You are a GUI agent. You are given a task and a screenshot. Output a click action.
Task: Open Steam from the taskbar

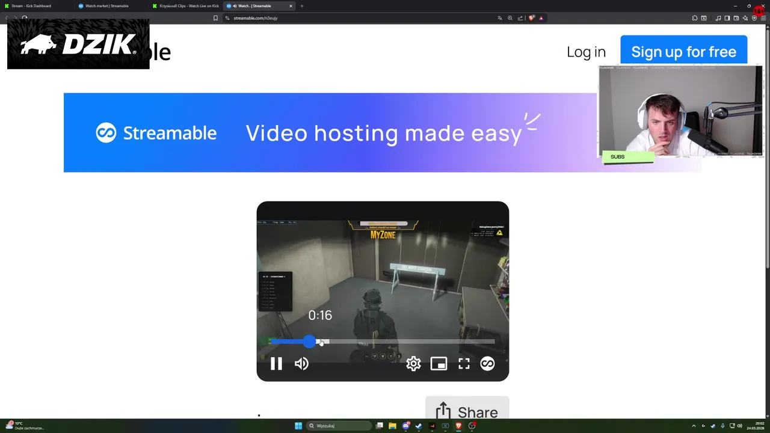pyautogui.click(x=419, y=426)
